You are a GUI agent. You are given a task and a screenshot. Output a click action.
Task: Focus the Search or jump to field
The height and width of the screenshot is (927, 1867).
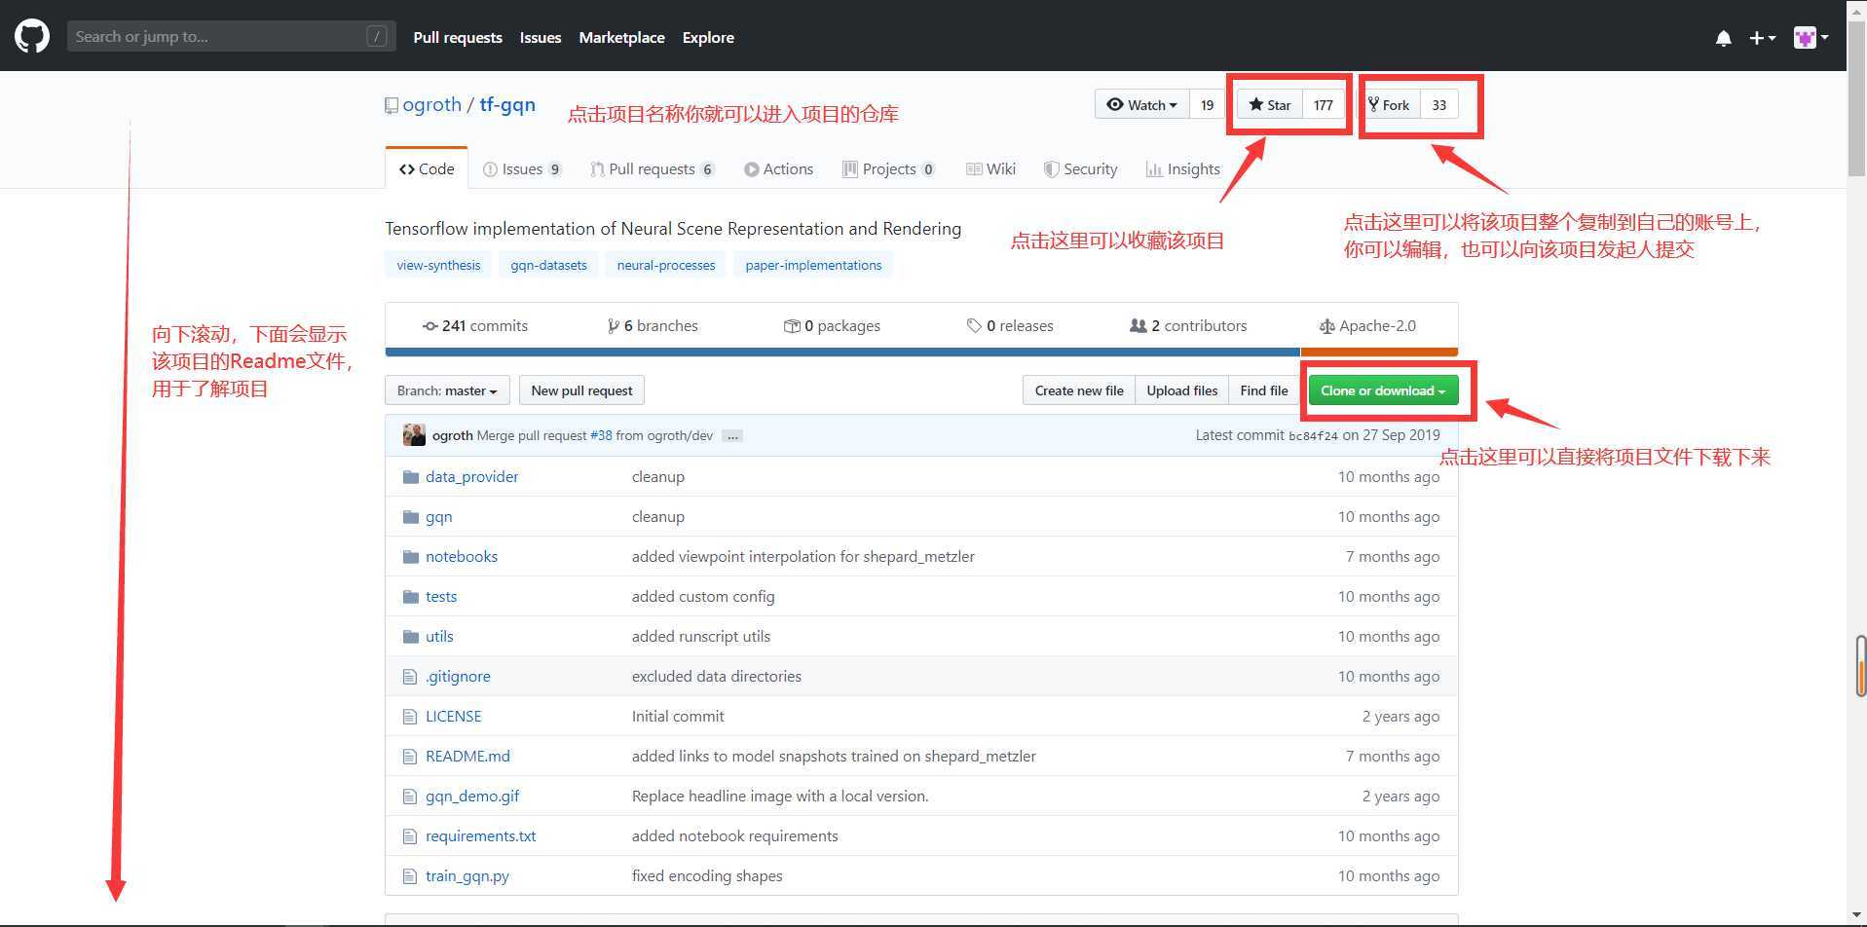231,37
